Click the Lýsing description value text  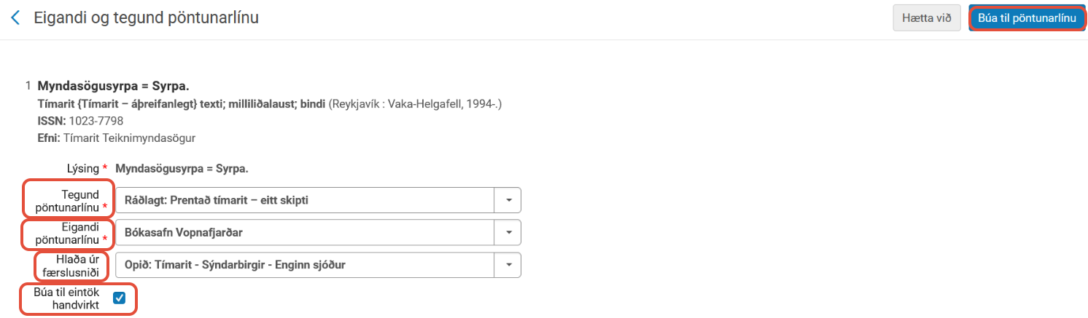coord(182,169)
